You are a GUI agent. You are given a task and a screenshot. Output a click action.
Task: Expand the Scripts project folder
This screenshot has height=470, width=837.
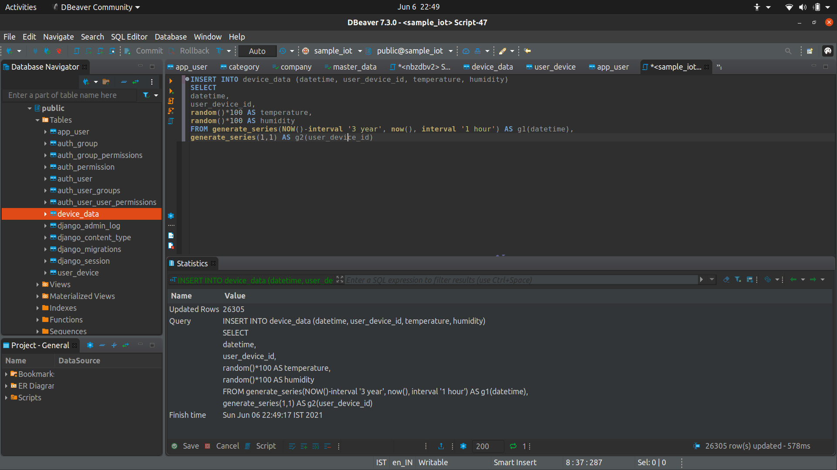(6, 398)
